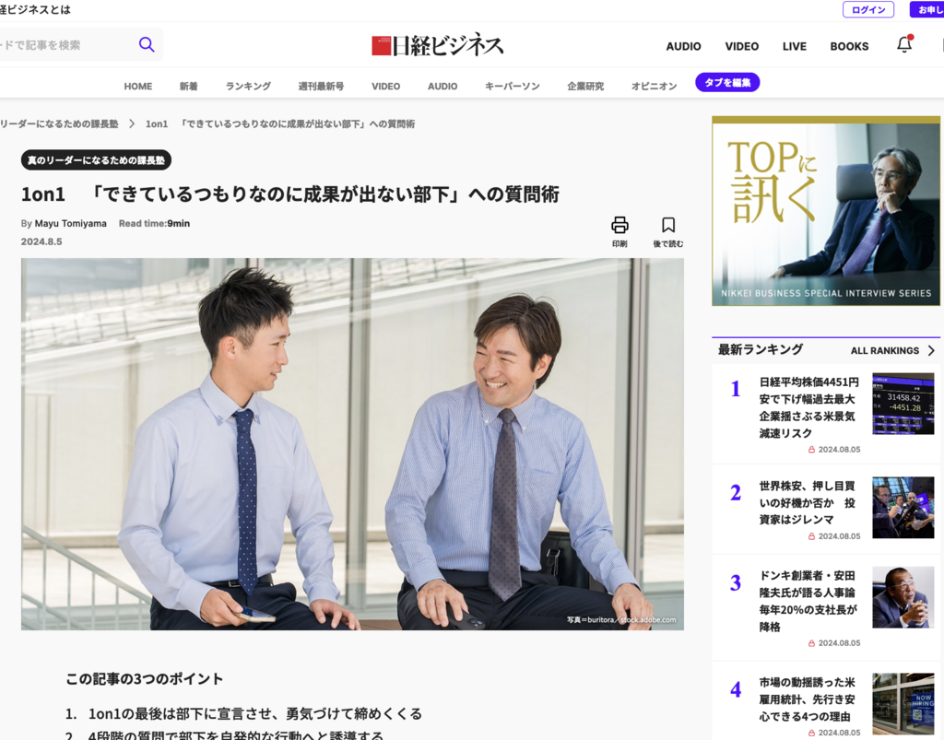Click the Now Hiring thumbnail for rank 4
The height and width of the screenshot is (740, 944).
point(903,704)
